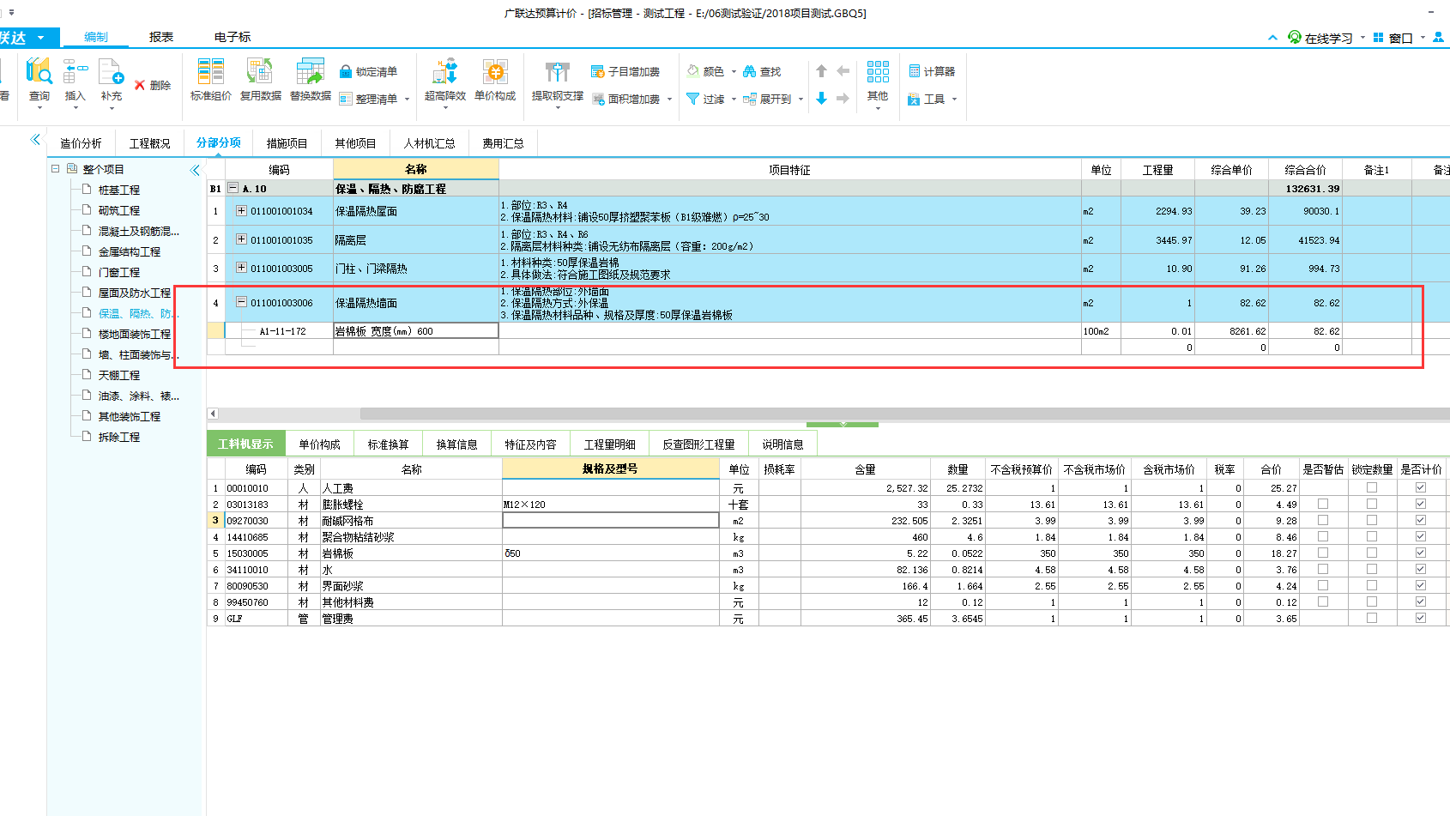Switch to the 电子标 ribbon tab
This screenshot has height=816, width=1450.
[x=233, y=37]
